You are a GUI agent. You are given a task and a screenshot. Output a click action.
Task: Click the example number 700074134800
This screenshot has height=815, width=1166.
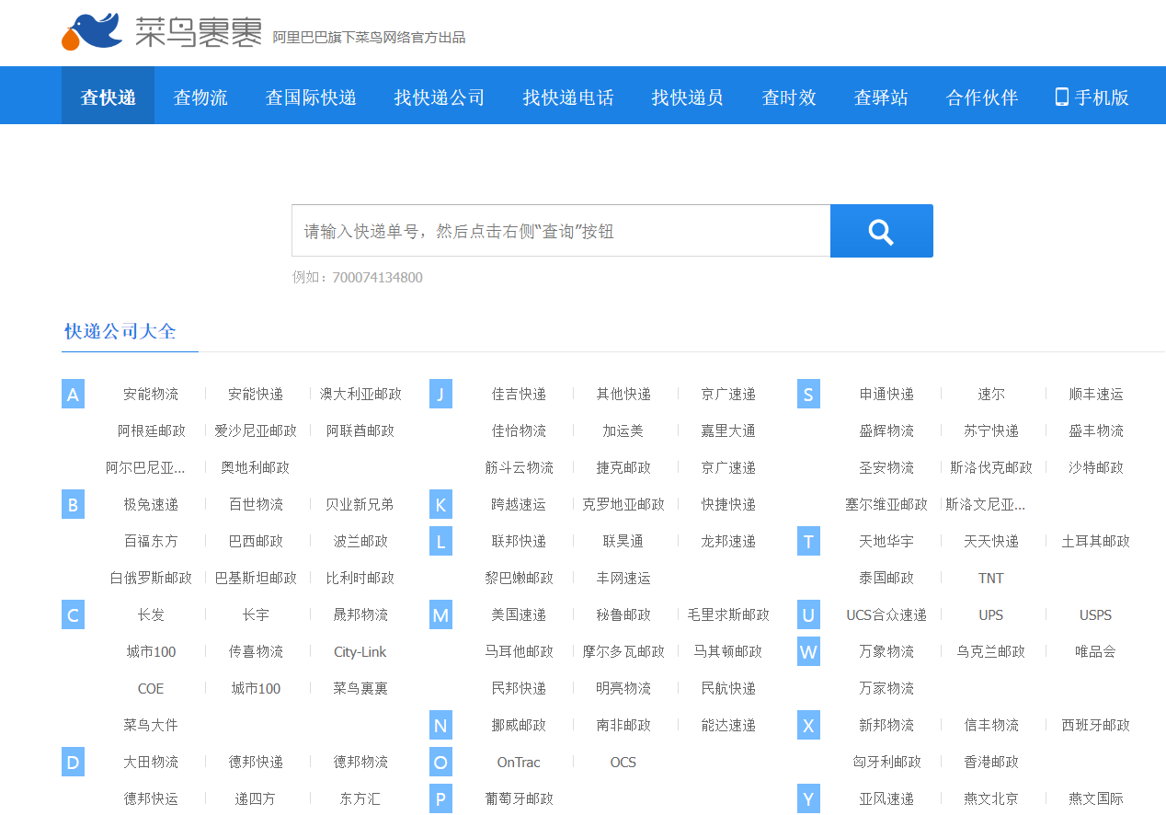point(377,277)
